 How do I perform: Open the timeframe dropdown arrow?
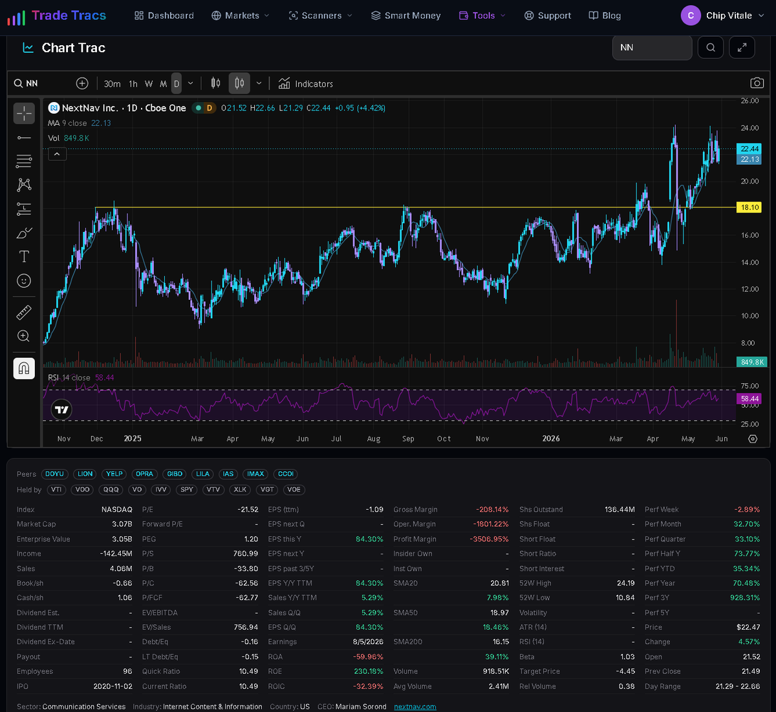pos(190,83)
